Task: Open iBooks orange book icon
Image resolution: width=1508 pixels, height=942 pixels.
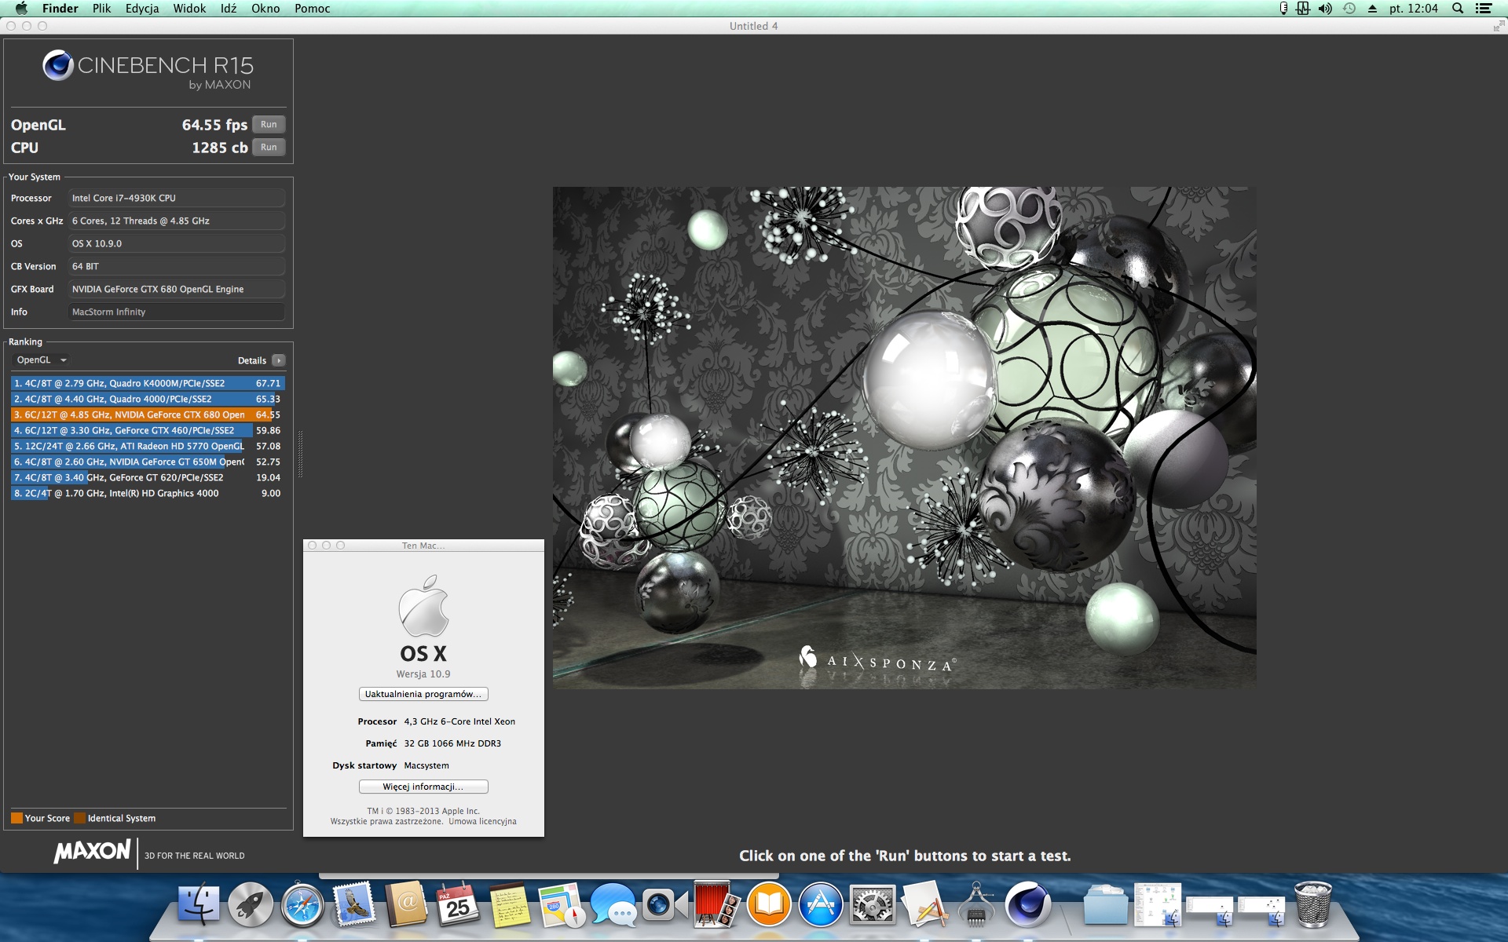Action: (768, 904)
